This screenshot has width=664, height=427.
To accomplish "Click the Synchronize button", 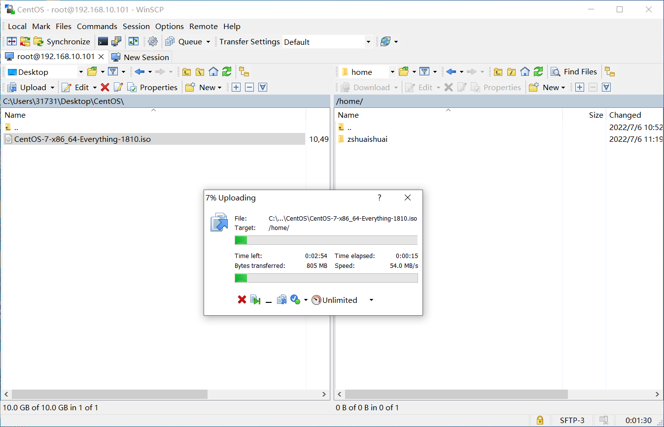I will click(62, 41).
